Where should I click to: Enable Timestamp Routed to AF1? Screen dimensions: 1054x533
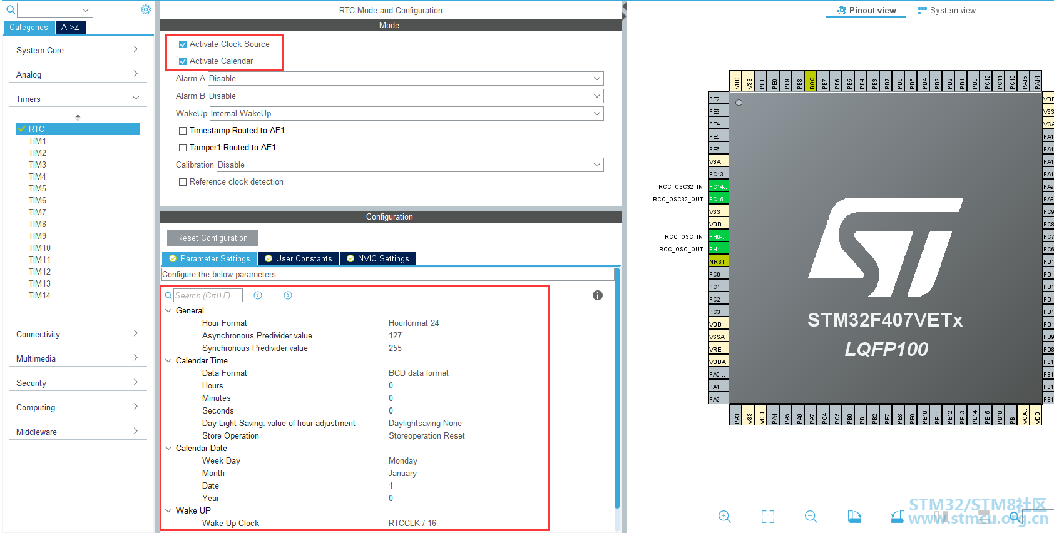coord(183,131)
